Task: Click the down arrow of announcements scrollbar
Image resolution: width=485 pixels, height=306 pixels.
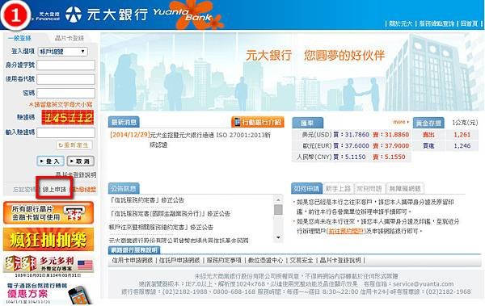Action: [278, 237]
